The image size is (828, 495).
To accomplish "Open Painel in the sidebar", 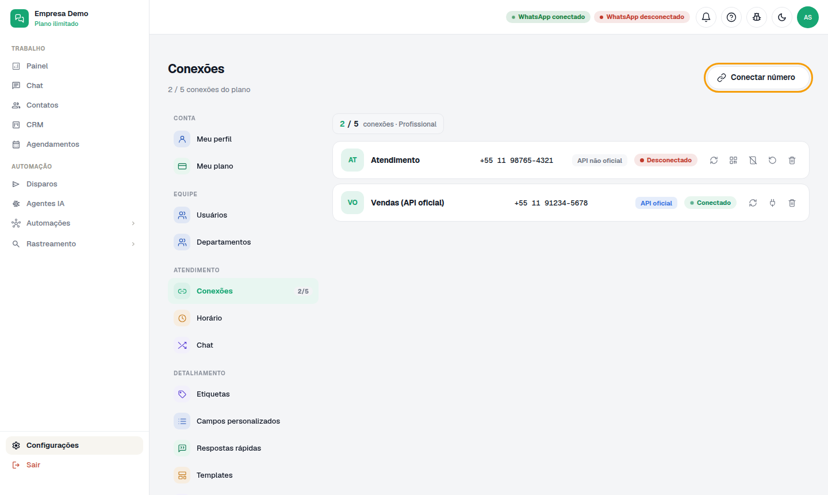I will pos(74,66).
